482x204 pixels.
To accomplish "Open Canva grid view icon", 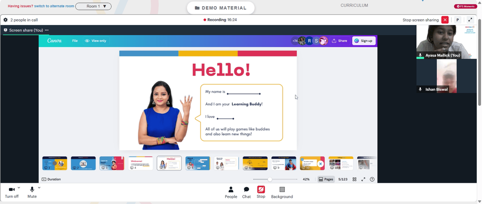I will pyautogui.click(x=354, y=179).
